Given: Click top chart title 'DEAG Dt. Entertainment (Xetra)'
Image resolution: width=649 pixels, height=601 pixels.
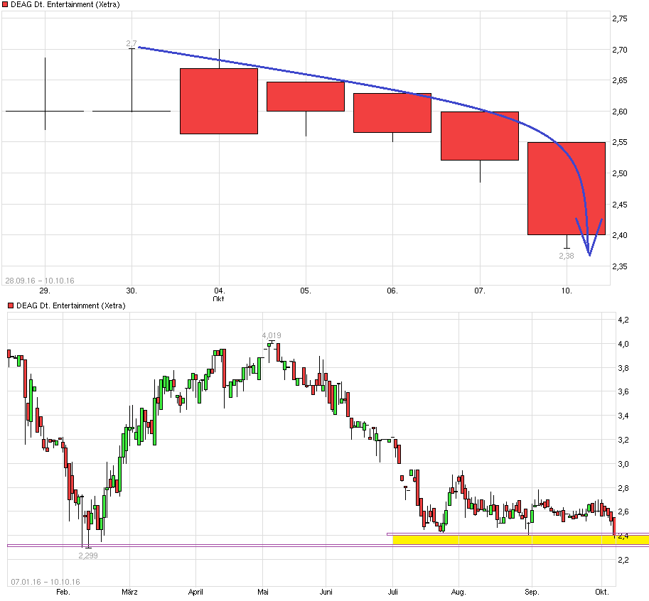Looking at the screenshot, I should [65, 4].
